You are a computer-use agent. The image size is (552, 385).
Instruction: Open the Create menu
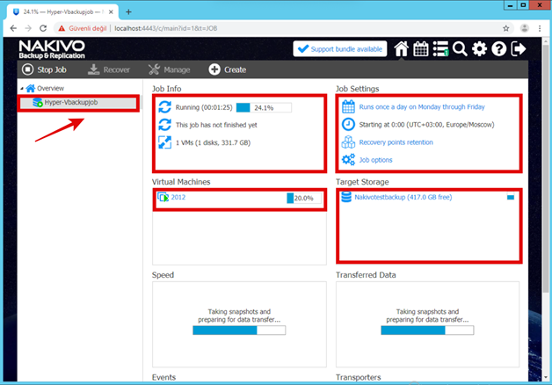point(228,69)
